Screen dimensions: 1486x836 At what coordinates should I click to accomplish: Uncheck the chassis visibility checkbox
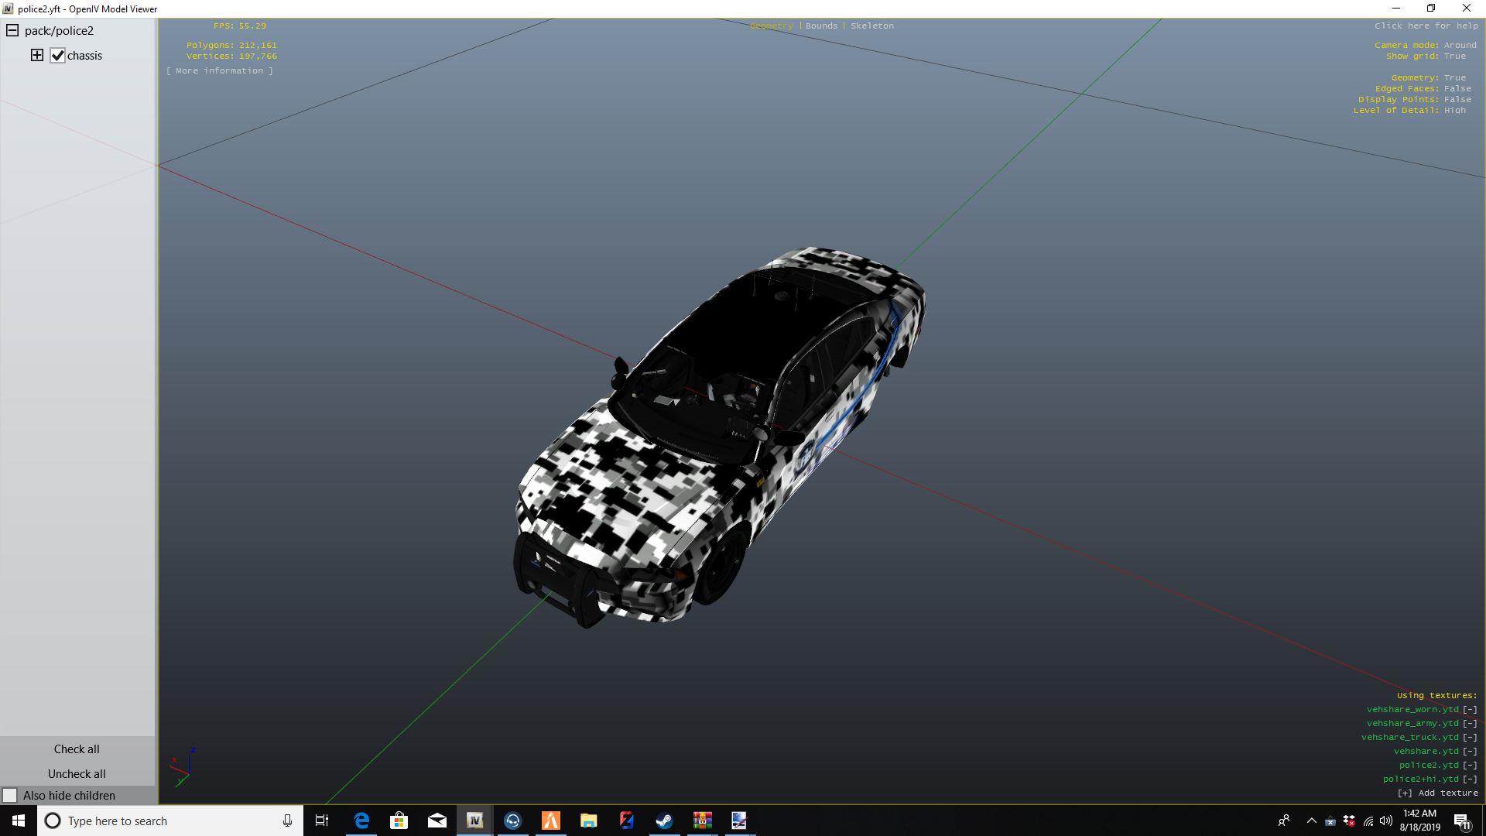click(x=58, y=56)
